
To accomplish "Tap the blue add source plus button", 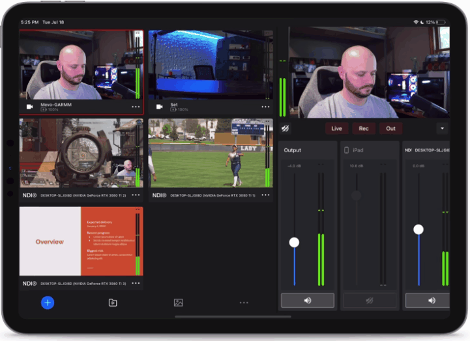I will pyautogui.click(x=48, y=303).
